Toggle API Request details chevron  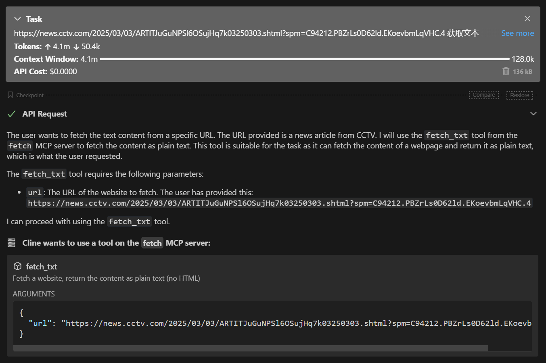click(533, 114)
